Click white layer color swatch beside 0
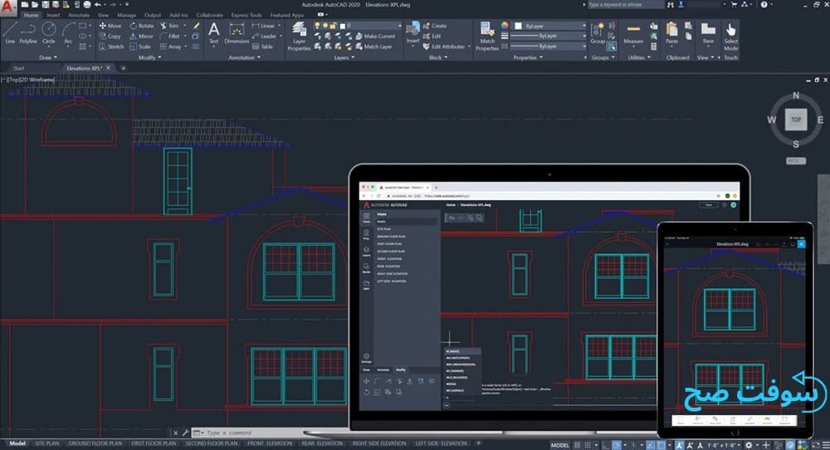 [x=343, y=26]
